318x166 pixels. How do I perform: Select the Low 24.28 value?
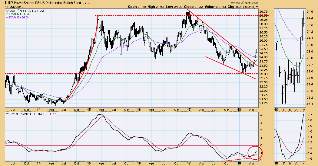[174, 7]
